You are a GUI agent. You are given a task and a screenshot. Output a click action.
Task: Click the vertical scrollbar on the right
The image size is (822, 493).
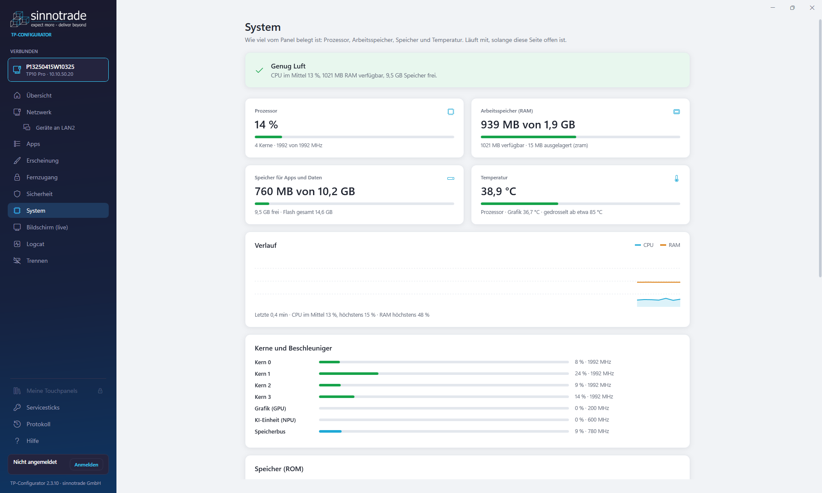[820, 148]
